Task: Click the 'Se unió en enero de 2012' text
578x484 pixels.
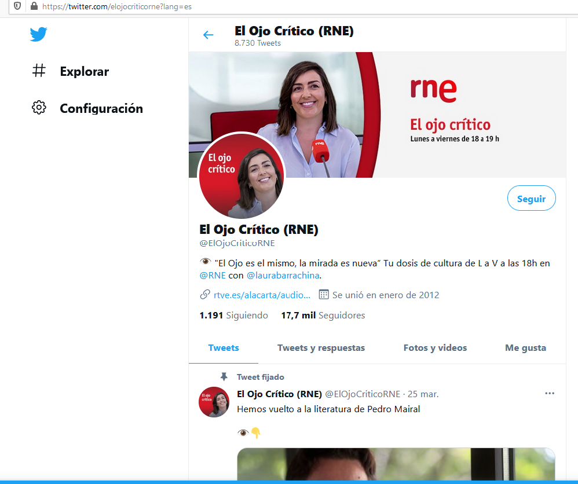Action: click(x=386, y=295)
